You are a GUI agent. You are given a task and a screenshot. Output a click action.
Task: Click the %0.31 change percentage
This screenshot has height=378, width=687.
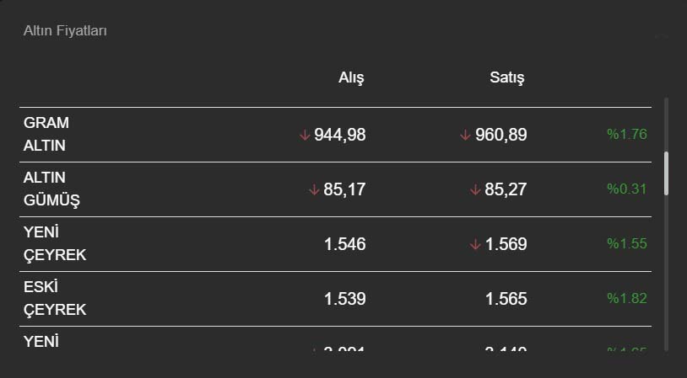pos(626,189)
